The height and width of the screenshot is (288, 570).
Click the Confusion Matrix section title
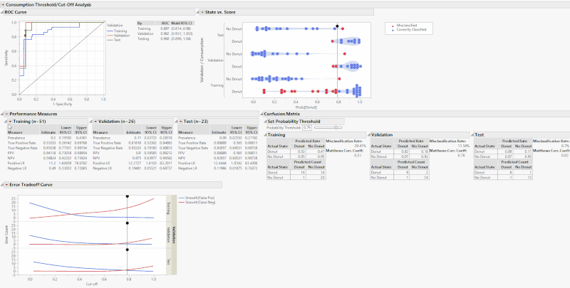pos(280,114)
